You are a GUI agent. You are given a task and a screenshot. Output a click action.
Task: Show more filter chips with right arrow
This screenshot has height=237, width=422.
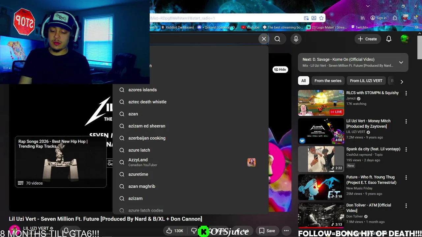coord(402,81)
